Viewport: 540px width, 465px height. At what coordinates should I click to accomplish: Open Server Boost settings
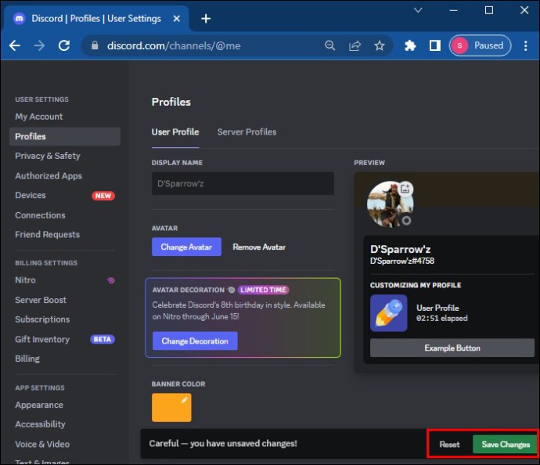(65, 300)
